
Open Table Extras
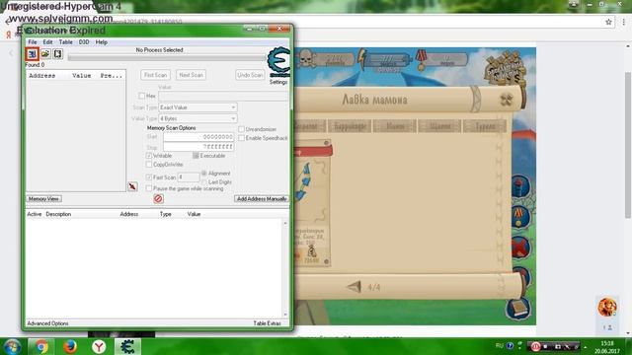pos(267,323)
